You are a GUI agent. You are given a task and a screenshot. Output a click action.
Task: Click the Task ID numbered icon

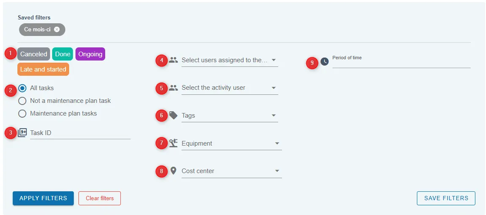22,133
